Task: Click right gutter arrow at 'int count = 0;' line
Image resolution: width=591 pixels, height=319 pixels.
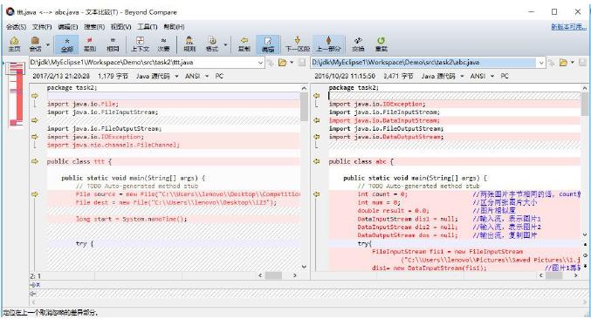Action: [x=317, y=194]
